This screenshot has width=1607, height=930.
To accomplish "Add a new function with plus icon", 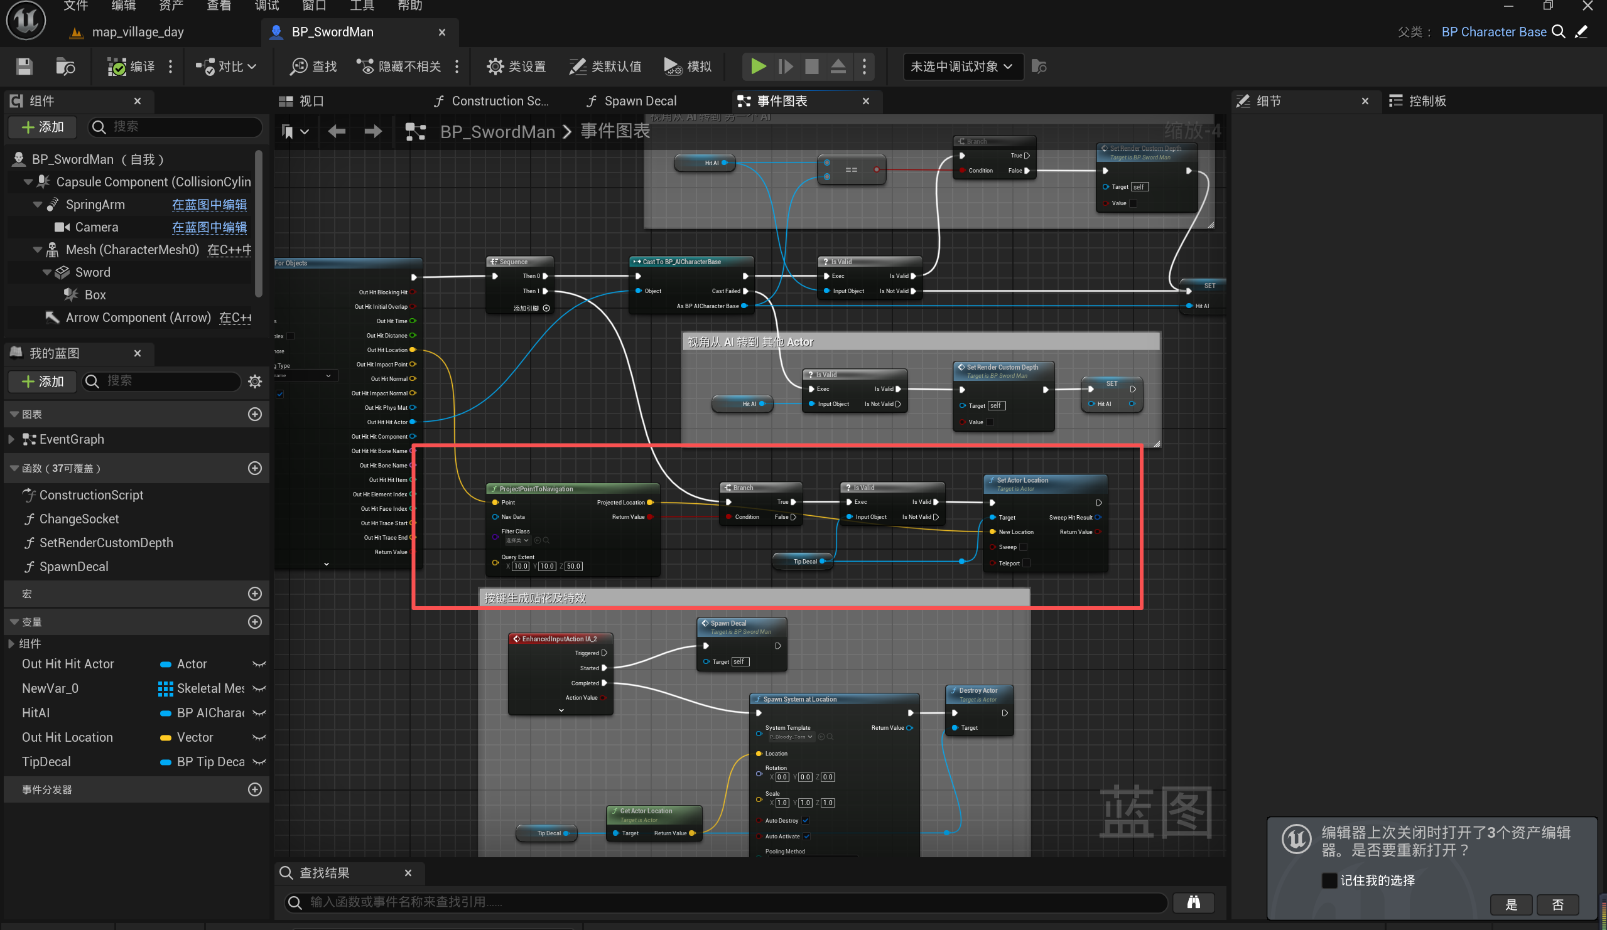I will click(x=255, y=469).
